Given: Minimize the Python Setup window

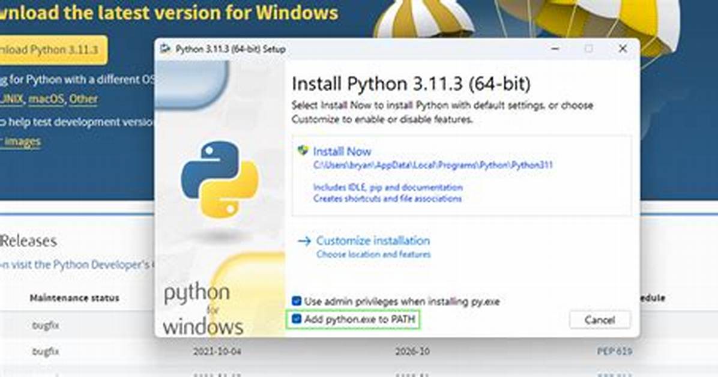Looking at the screenshot, I should coord(555,49).
